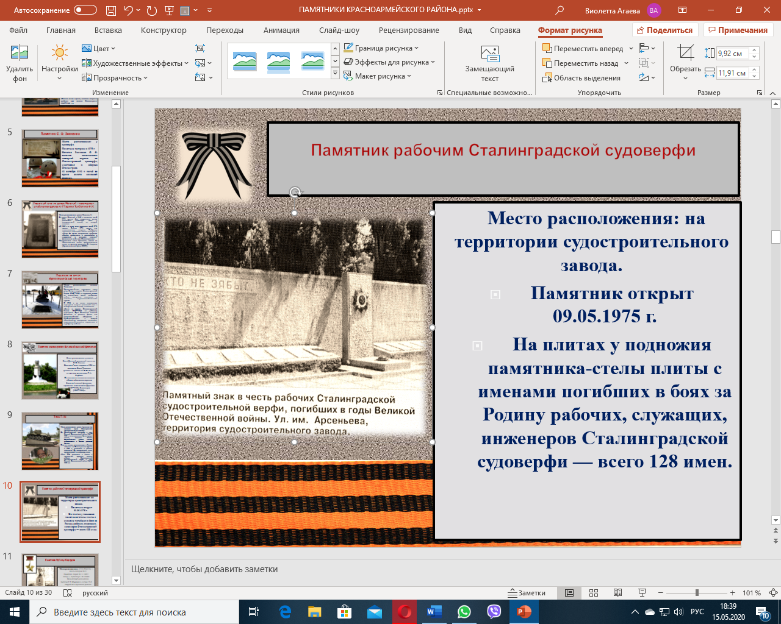Expand the Color (Цвет) dropdown
The image size is (781, 624).
pos(99,49)
